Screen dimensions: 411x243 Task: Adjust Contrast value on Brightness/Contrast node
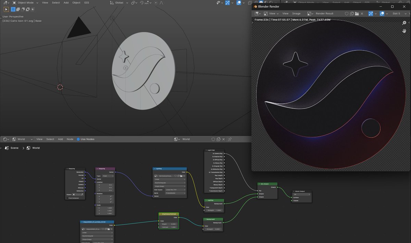point(169,227)
